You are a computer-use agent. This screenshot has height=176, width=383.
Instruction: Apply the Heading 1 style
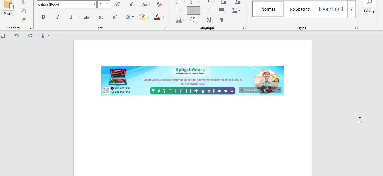331,9
